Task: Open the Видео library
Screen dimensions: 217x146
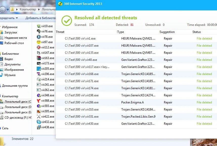Action: click(9, 59)
